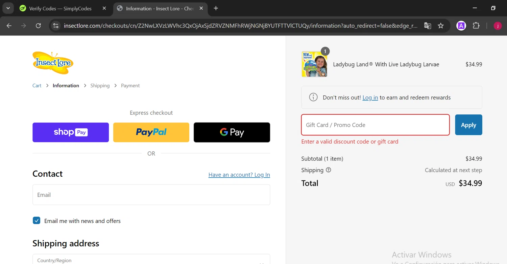This screenshot has width=507, height=264.
Task: Click the 'Ladybug Land® With Live Ladybug Larvae' text
Action: click(x=386, y=64)
